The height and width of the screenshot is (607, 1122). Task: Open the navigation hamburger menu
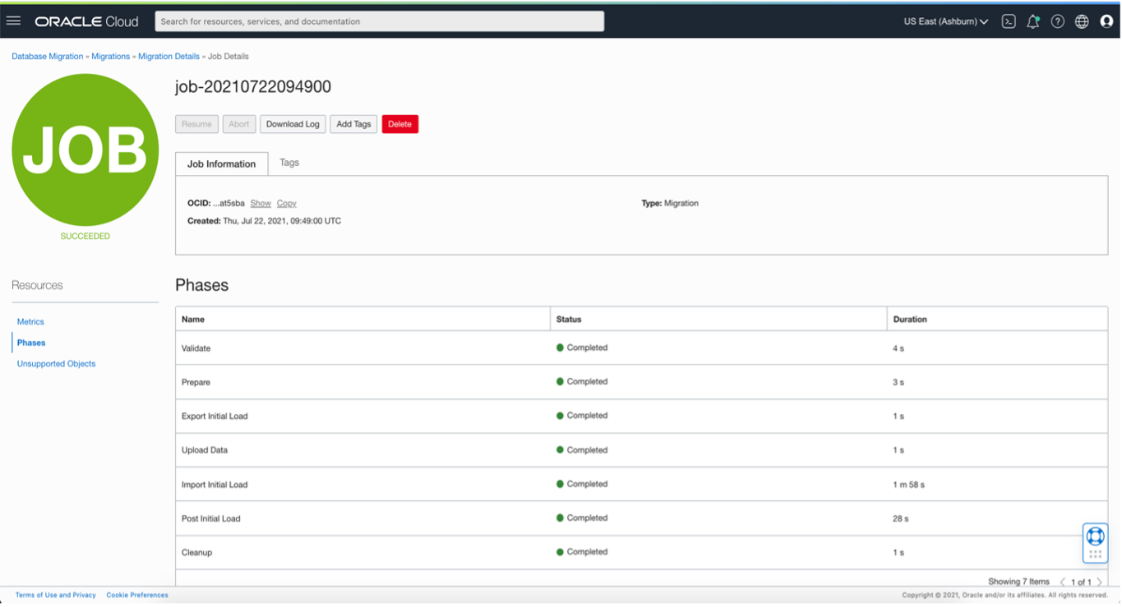13,21
